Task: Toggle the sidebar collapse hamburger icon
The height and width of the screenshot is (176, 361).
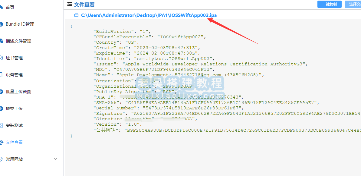Action: (x=69, y=4)
